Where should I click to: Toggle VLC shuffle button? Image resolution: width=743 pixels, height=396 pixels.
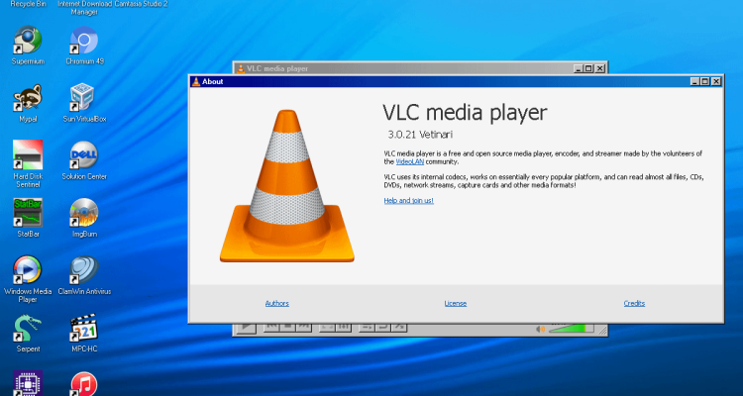[399, 327]
